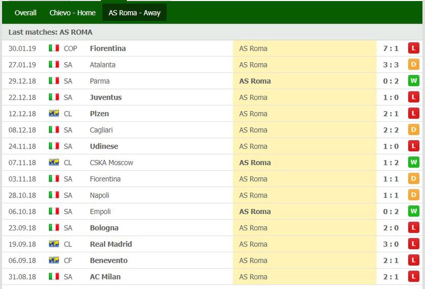Select the AS Roma - Away tab
The height and width of the screenshot is (289, 425).
pos(134,13)
